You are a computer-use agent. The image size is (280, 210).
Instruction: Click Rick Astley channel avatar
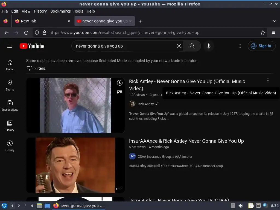point(132,104)
